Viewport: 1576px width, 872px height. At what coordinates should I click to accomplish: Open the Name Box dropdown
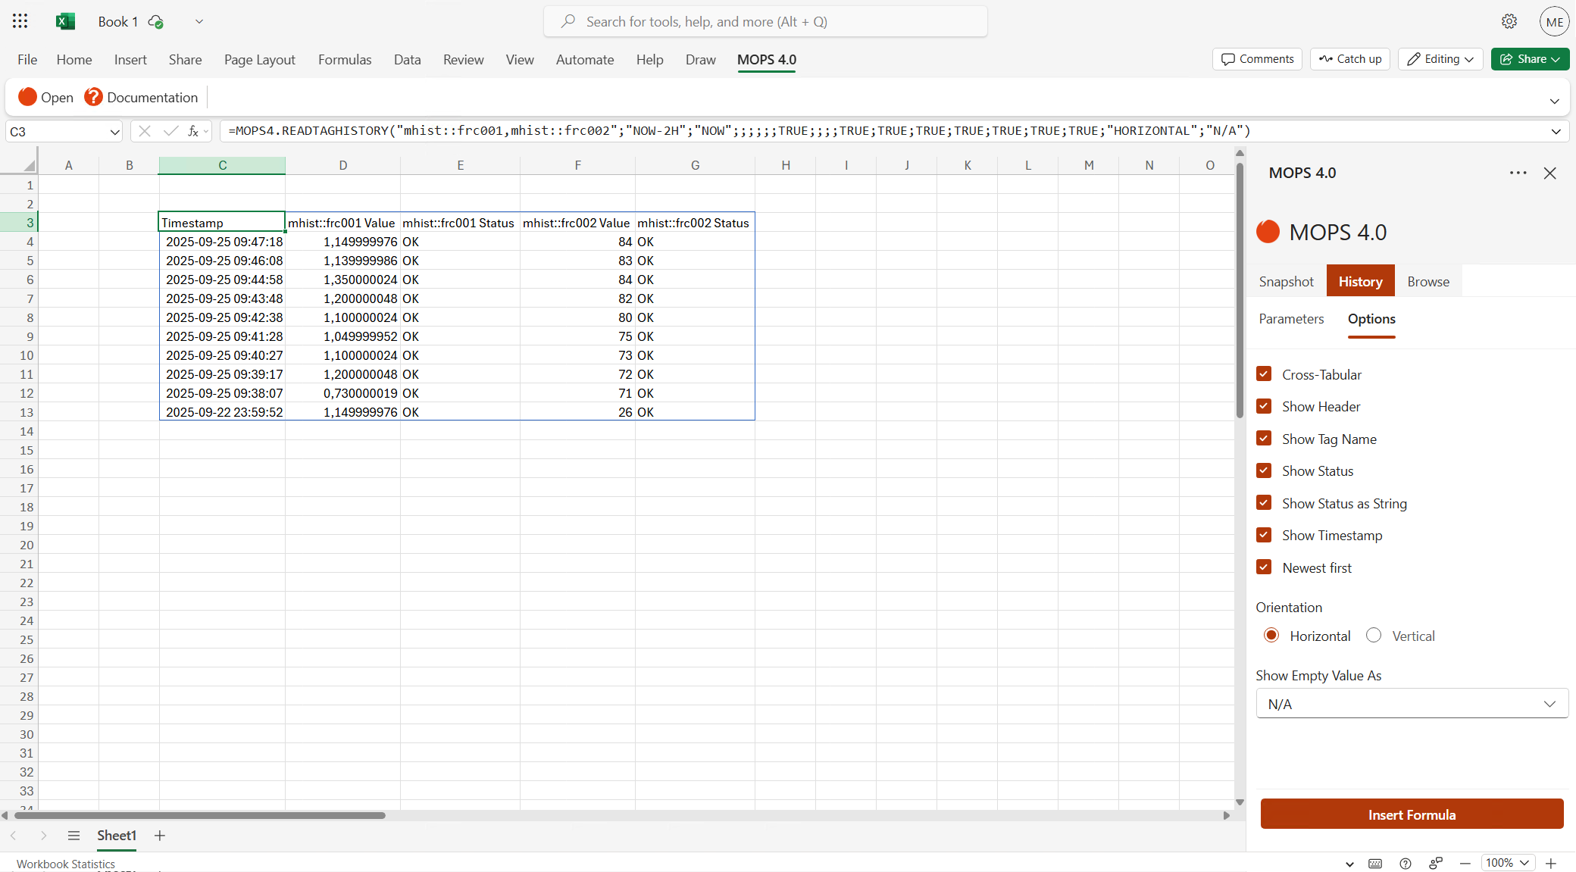tap(114, 131)
